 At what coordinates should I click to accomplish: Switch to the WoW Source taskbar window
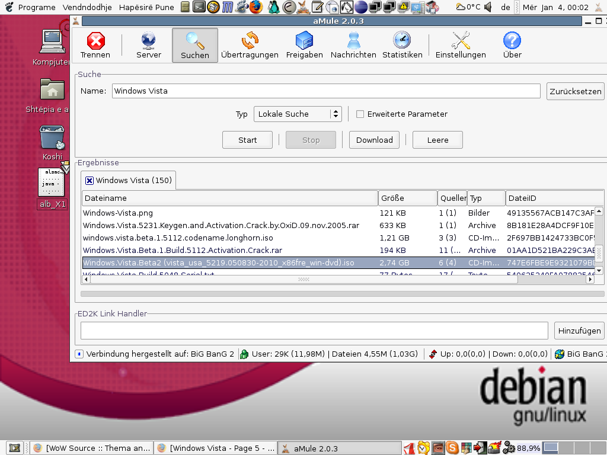[91, 448]
